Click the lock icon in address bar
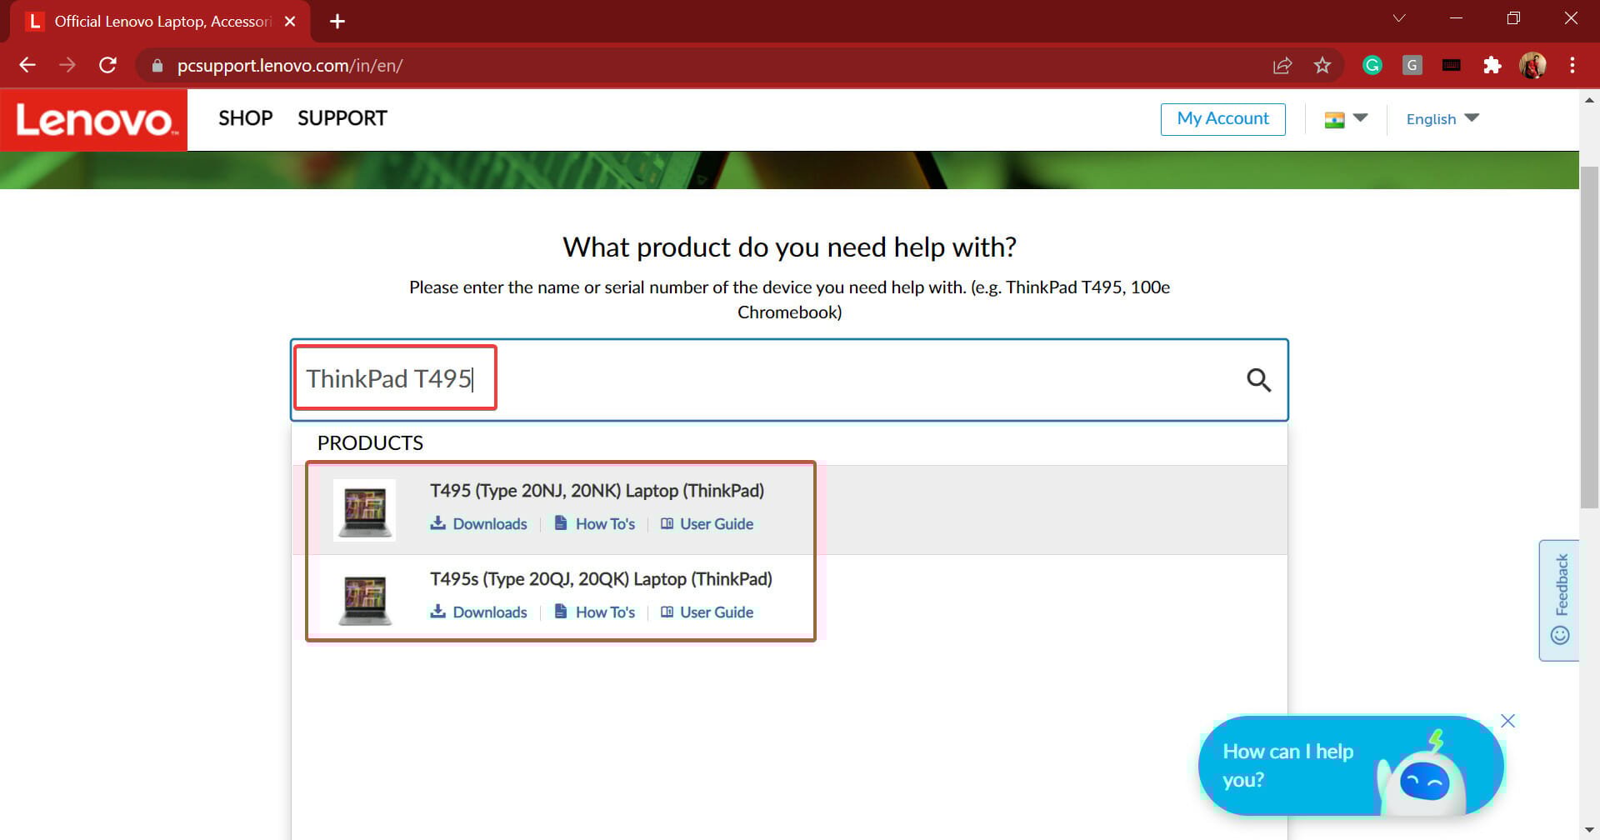1600x840 pixels. coord(157,66)
